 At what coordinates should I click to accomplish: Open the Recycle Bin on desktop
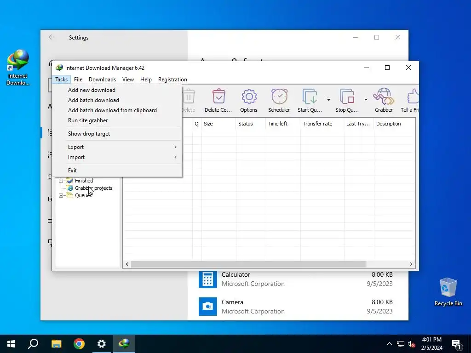[448, 292]
